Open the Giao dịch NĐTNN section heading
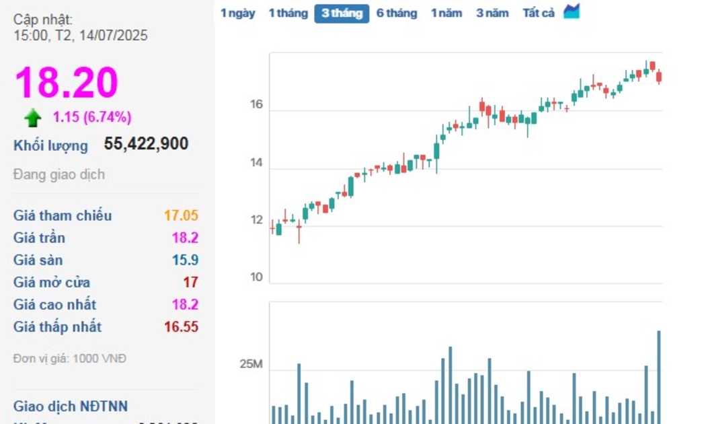The image size is (706, 424). pyautogui.click(x=71, y=407)
